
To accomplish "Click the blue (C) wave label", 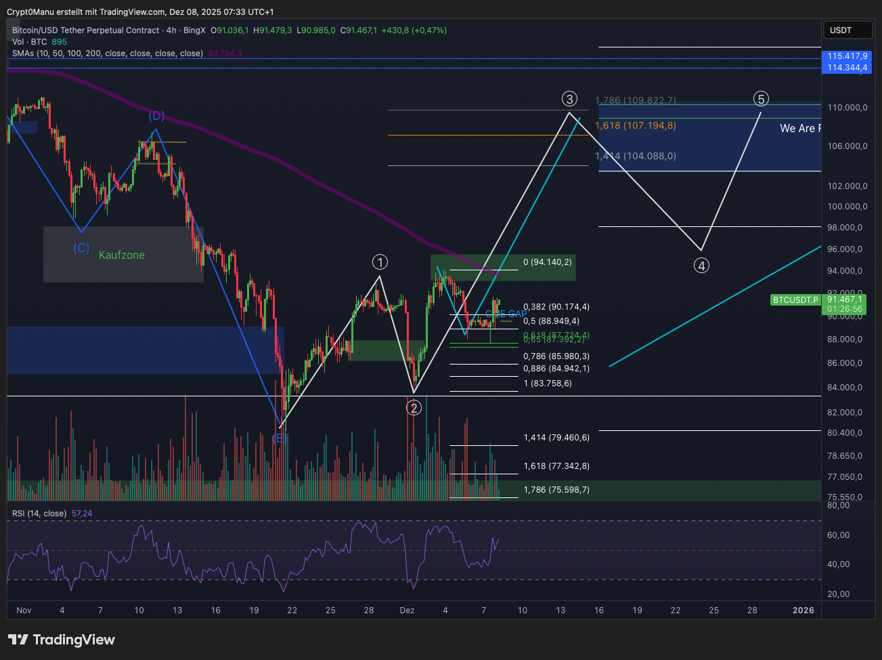I will (81, 248).
